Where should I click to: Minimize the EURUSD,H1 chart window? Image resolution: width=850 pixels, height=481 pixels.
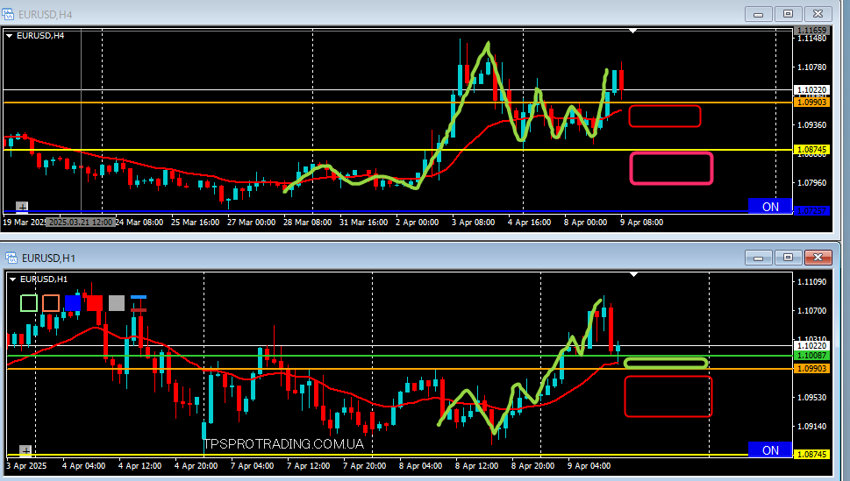pos(759,257)
